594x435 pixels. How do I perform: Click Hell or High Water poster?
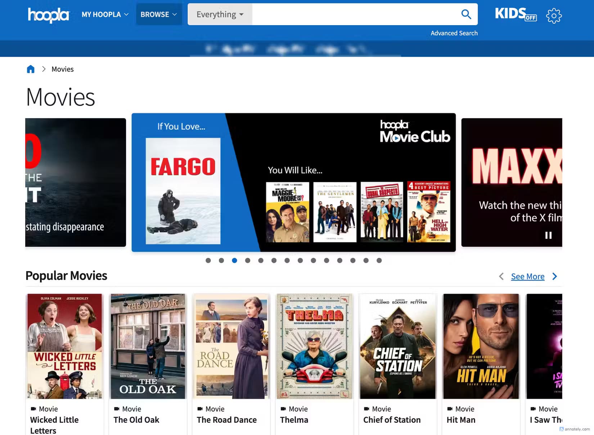pyautogui.click(x=429, y=212)
